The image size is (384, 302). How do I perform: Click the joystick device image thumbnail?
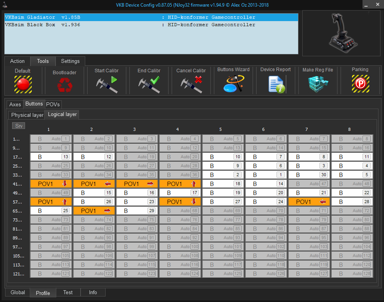point(341,33)
